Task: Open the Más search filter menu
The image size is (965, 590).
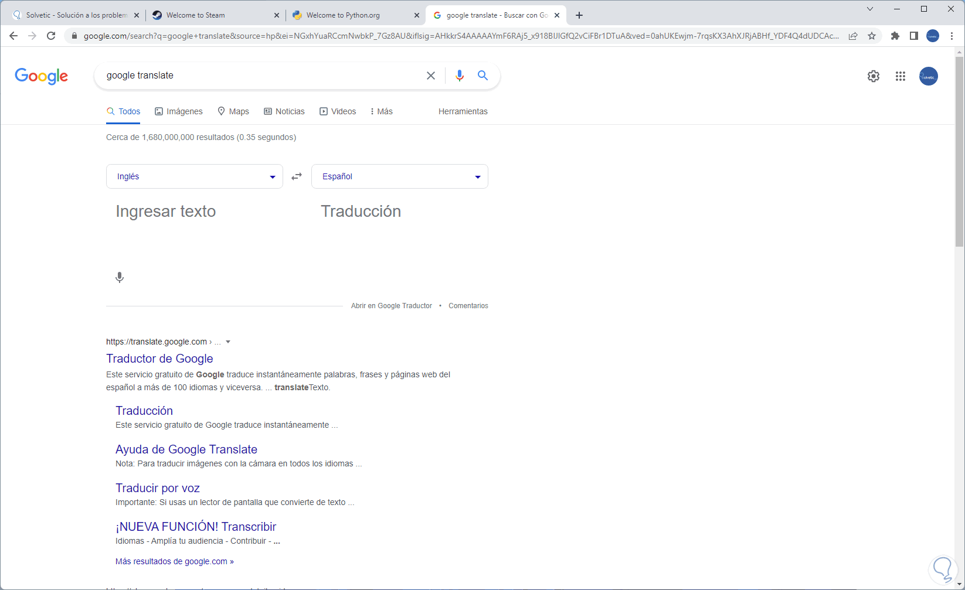Action: pyautogui.click(x=381, y=111)
